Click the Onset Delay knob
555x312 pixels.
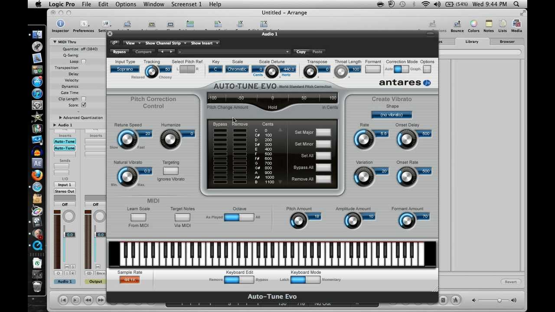coord(406,139)
